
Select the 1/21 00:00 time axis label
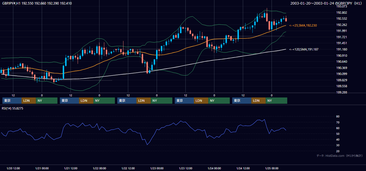tap(42, 168)
